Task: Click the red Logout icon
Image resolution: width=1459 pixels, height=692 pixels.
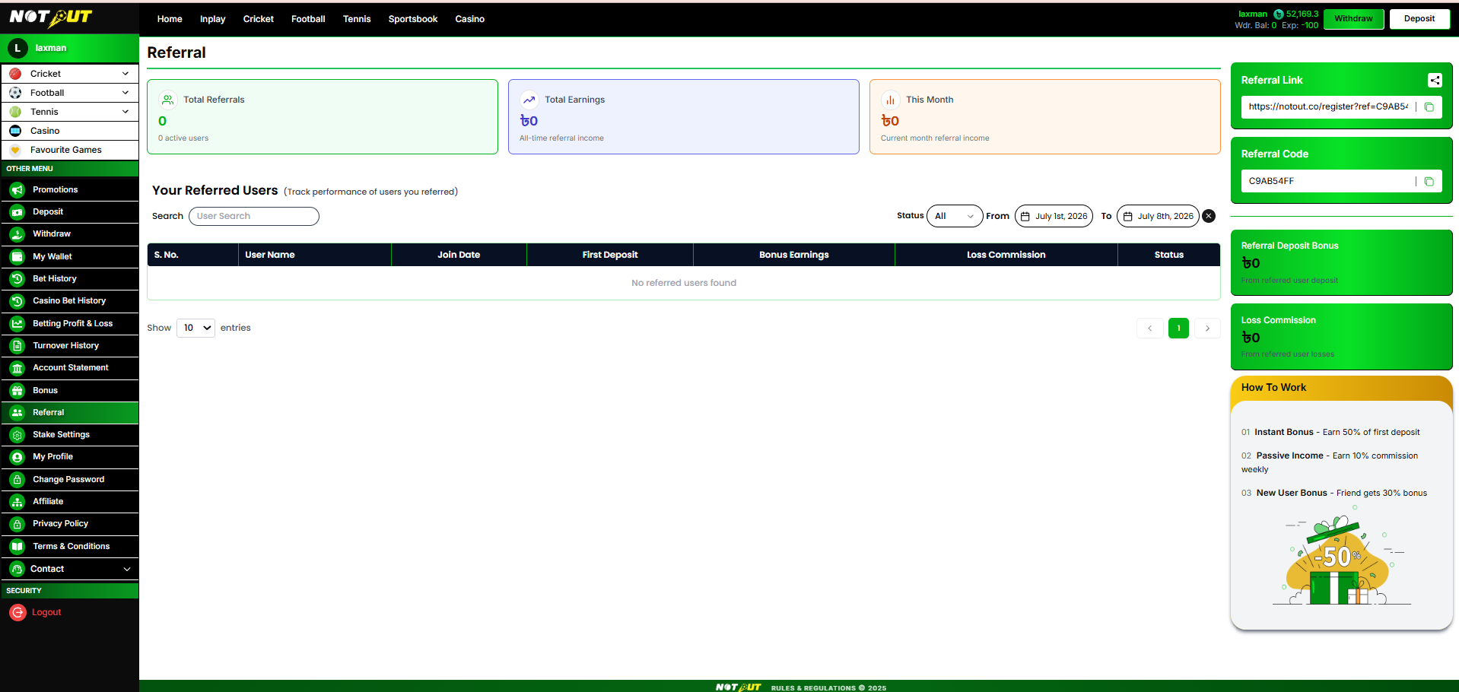Action: point(17,612)
